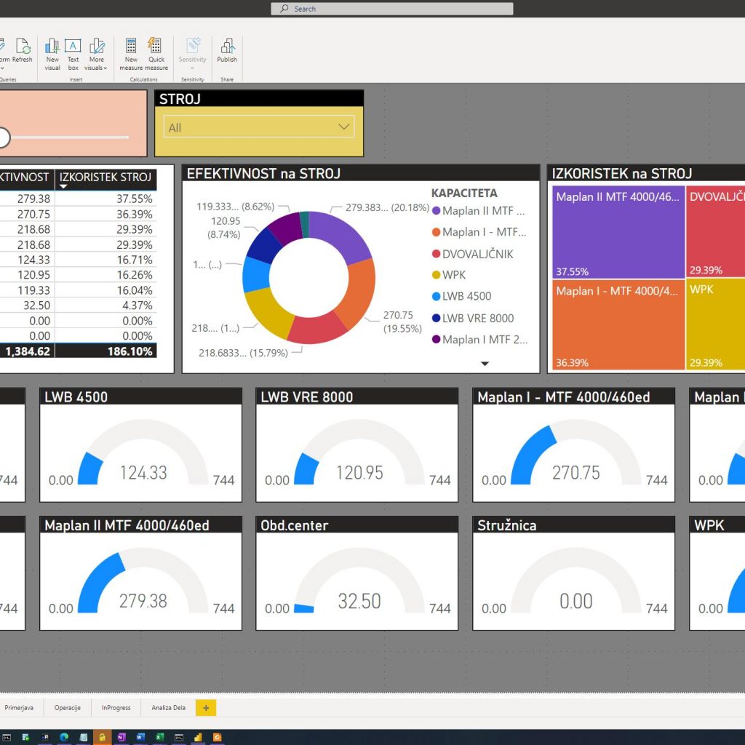Screen dimensions: 745x745
Task: Click the orange Maplan I treemap tile
Action: coord(618,324)
